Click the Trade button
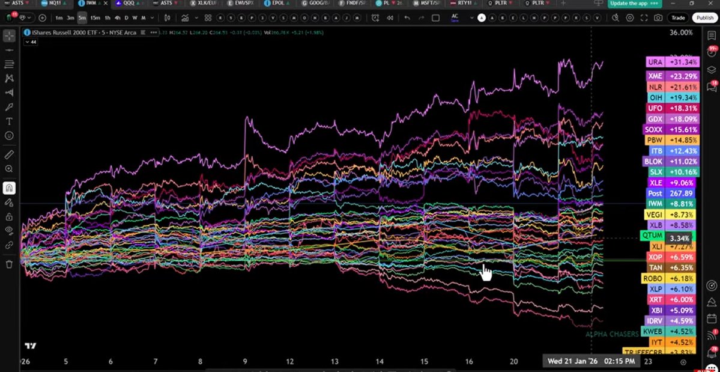The height and width of the screenshot is (372, 720). pyautogui.click(x=678, y=18)
